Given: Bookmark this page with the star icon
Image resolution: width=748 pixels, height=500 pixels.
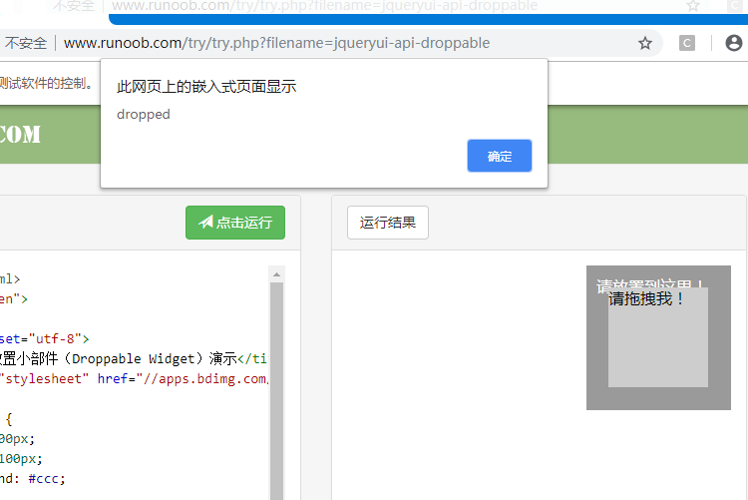Looking at the screenshot, I should tap(645, 43).
